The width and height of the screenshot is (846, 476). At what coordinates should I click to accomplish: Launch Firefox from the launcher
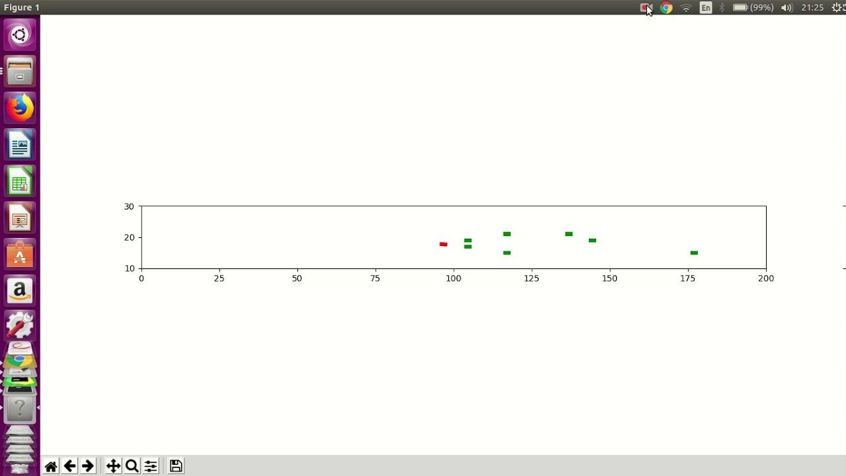point(20,108)
